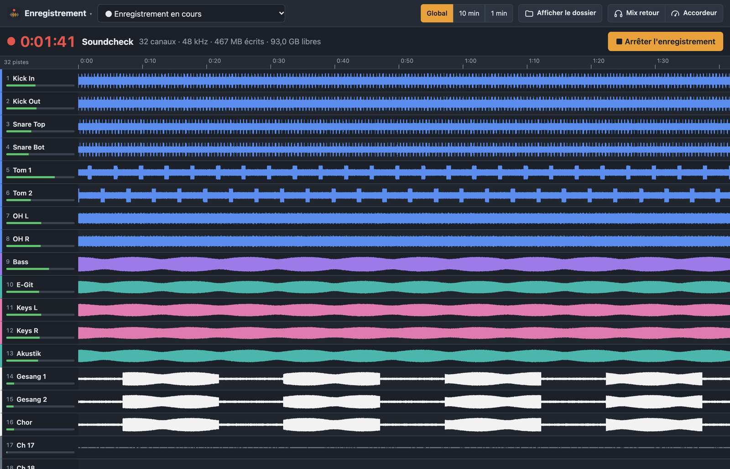The image size is (730, 469).
Task: Select the Ch 17 track
Action: [x=40, y=448]
